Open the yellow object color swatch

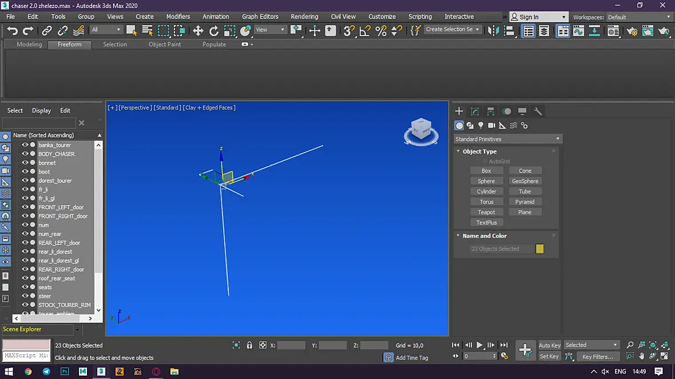(x=540, y=249)
